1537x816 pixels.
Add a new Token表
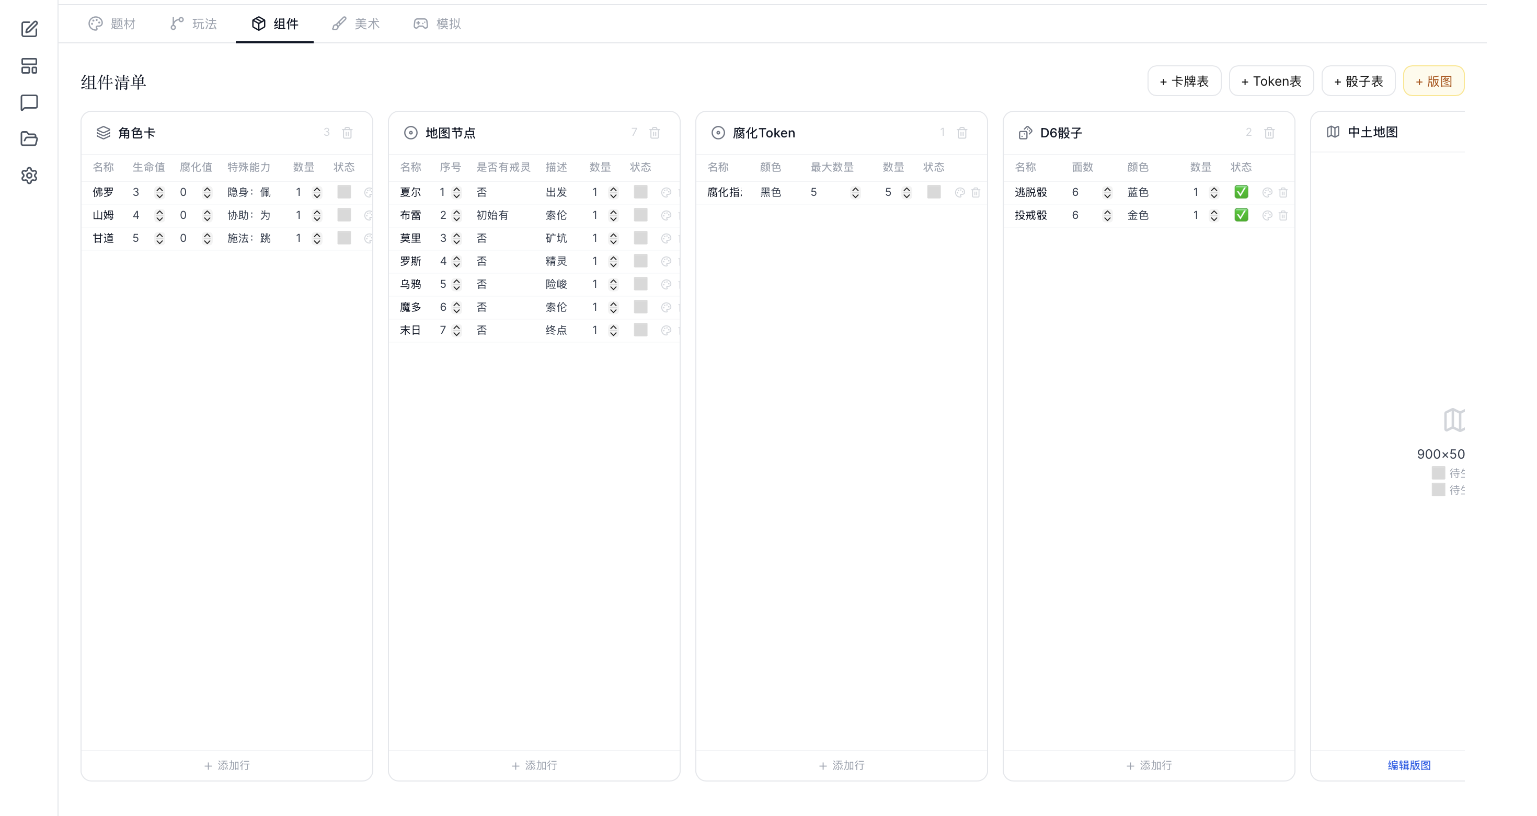tap(1271, 81)
